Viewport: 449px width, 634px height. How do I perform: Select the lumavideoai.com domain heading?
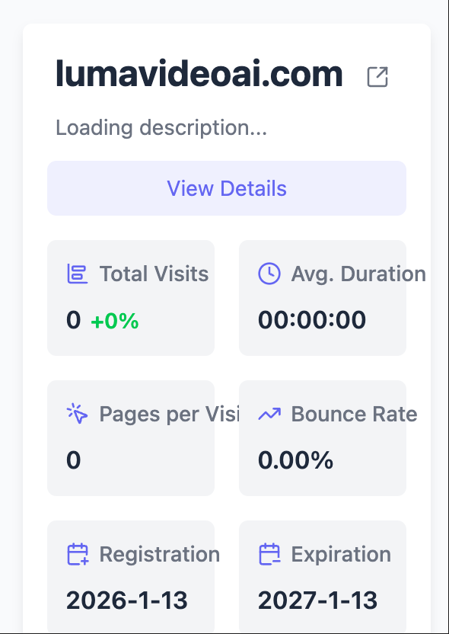point(199,75)
